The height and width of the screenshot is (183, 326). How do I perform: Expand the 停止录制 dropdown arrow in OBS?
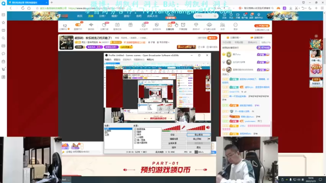tap(209, 139)
